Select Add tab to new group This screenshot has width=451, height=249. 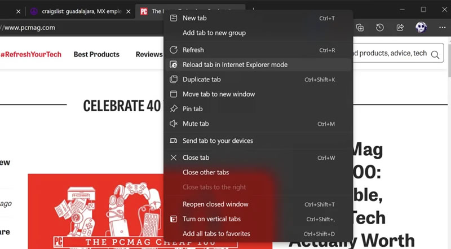[214, 33]
